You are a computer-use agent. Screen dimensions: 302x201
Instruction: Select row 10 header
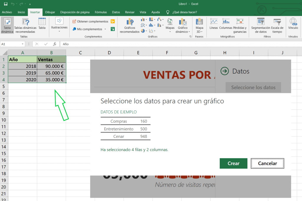[4, 120]
